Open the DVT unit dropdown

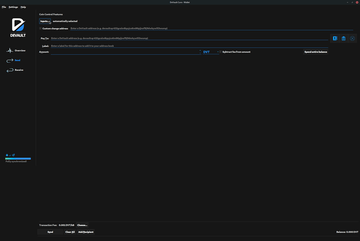tap(211, 52)
